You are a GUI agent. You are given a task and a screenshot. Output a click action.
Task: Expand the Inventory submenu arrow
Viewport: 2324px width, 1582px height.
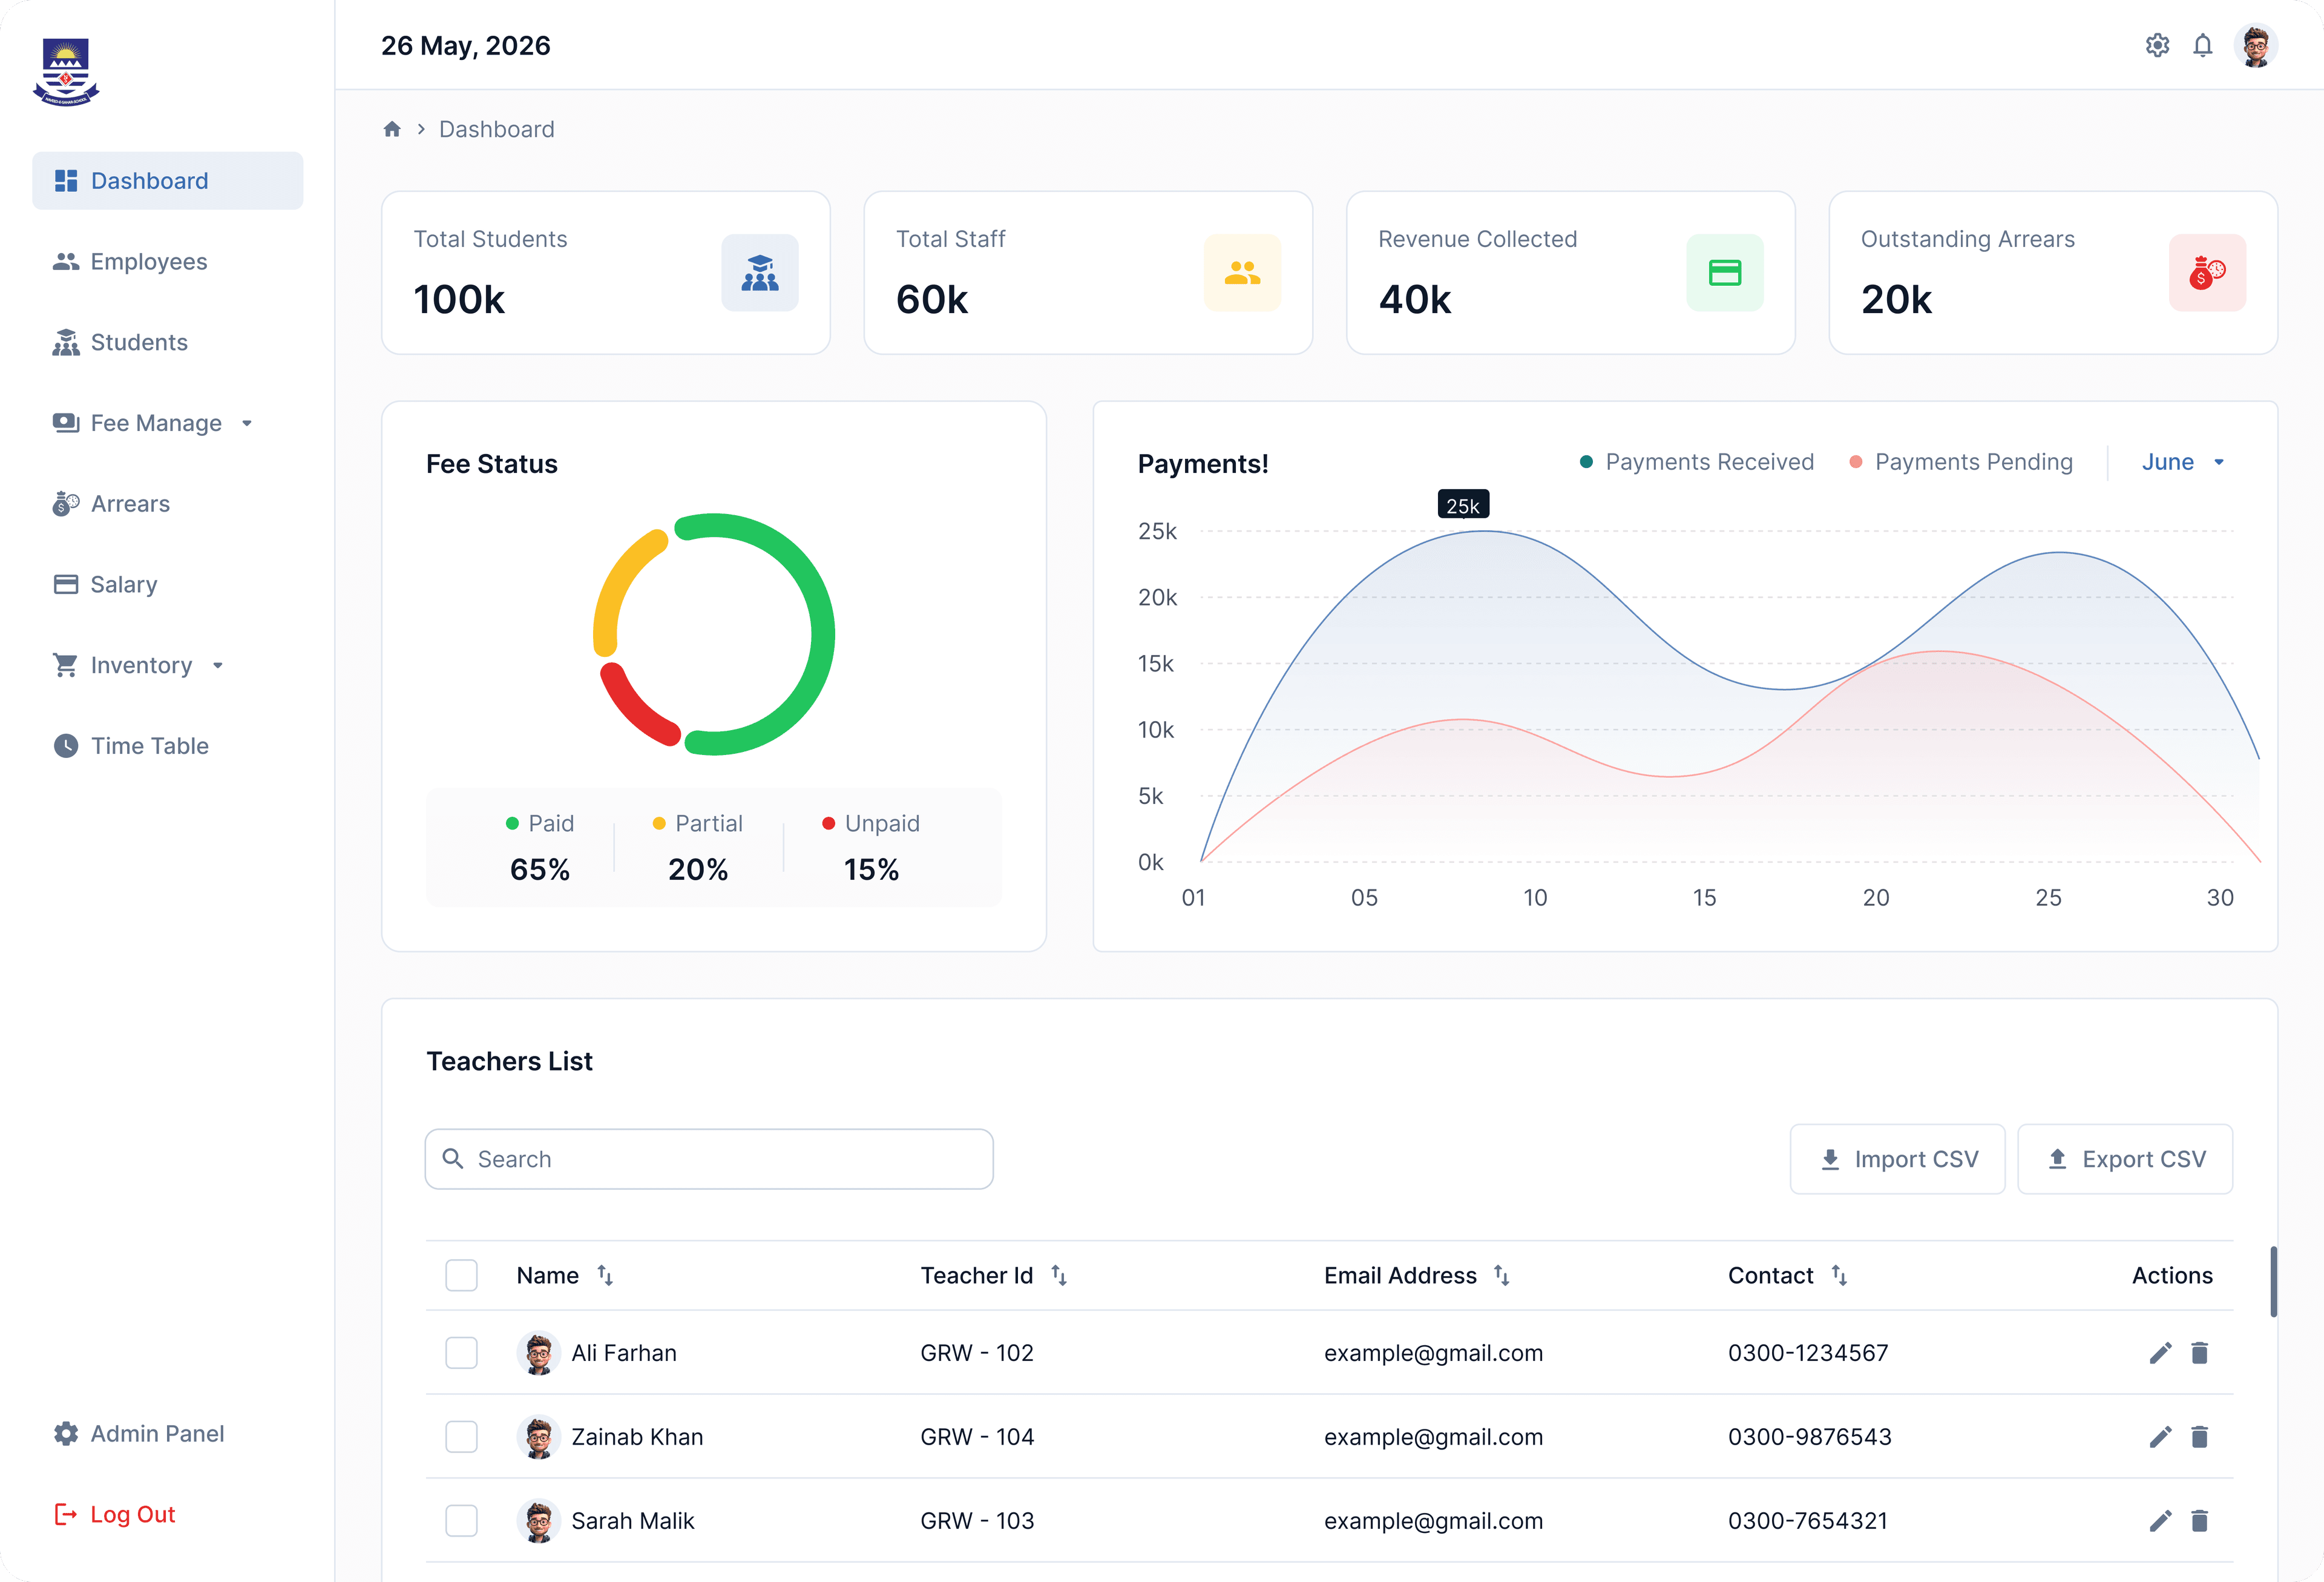(x=218, y=665)
